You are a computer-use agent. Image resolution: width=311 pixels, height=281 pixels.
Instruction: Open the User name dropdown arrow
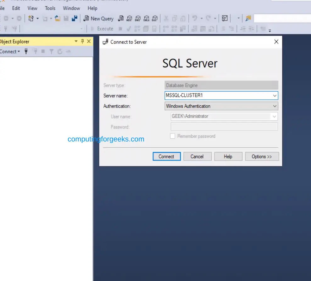pyautogui.click(x=274, y=116)
